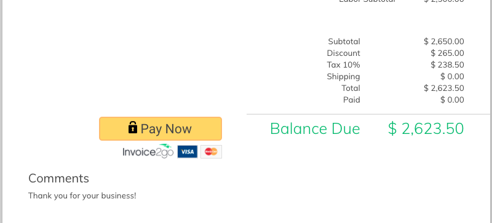The image size is (492, 223).
Task: Click the Thank you for your business text
Action: 82,196
